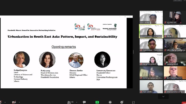Click the Record circle icon
186x104 pixels.
110,102
